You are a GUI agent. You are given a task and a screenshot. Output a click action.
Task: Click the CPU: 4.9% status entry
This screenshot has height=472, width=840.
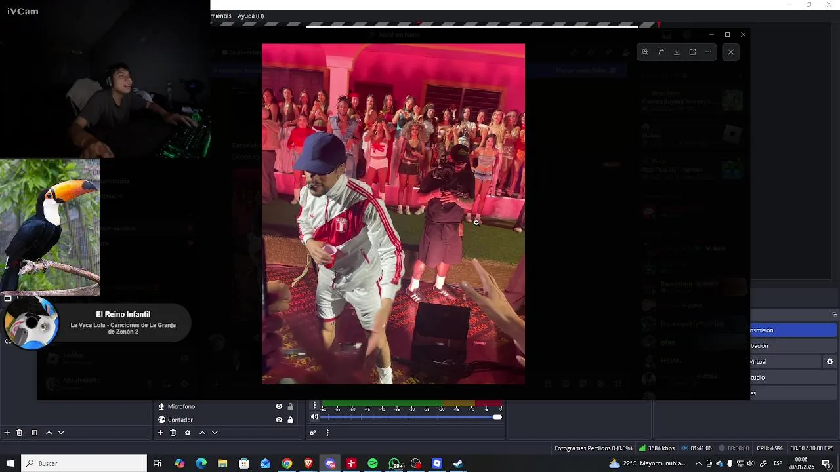pyautogui.click(x=770, y=448)
